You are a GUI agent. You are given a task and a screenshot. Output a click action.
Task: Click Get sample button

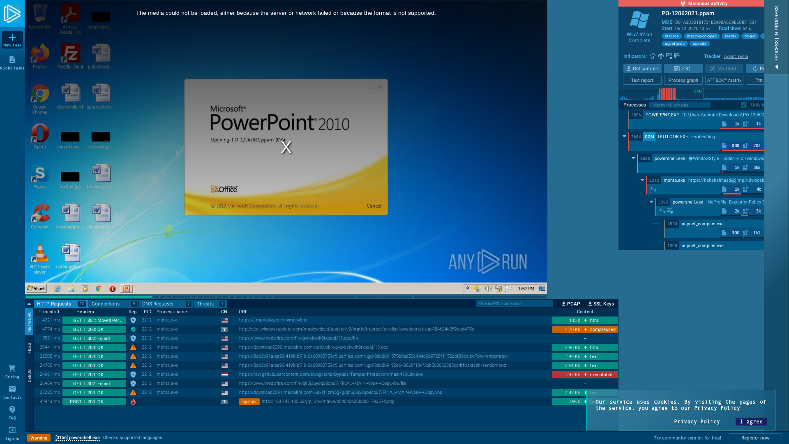coord(642,69)
